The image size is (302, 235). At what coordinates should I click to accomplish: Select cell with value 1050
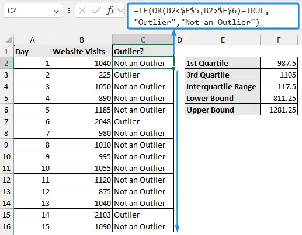[x=82, y=86]
